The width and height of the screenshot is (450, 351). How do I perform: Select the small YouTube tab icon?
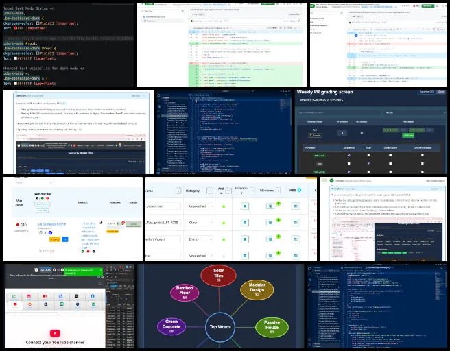[15, 305]
